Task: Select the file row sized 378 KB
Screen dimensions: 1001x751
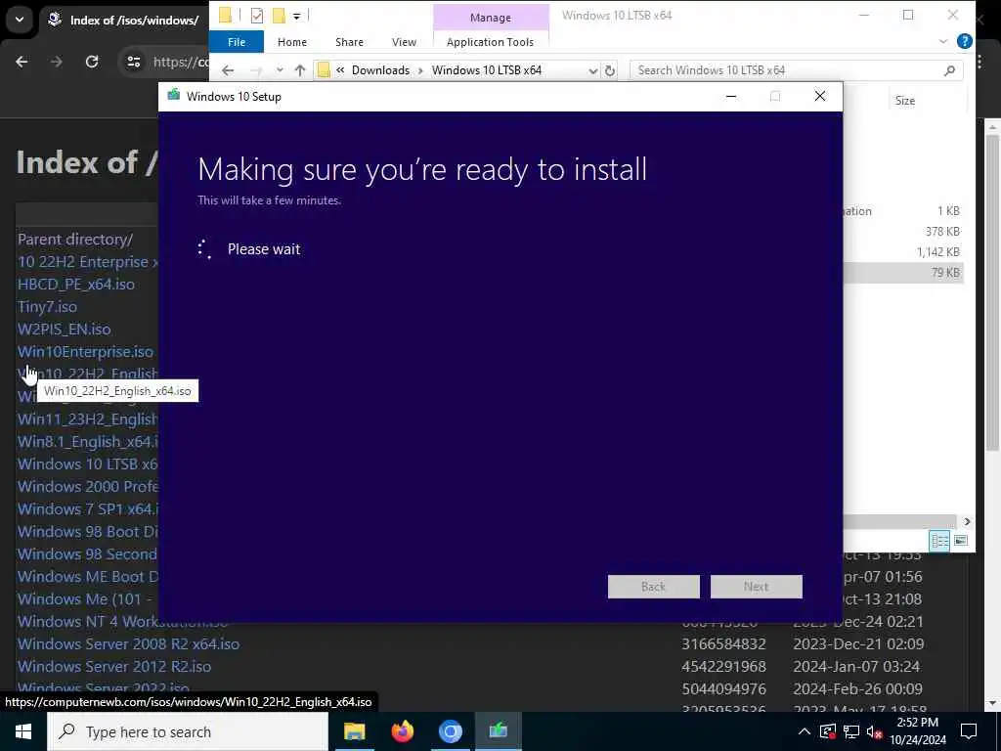Action: click(x=903, y=231)
